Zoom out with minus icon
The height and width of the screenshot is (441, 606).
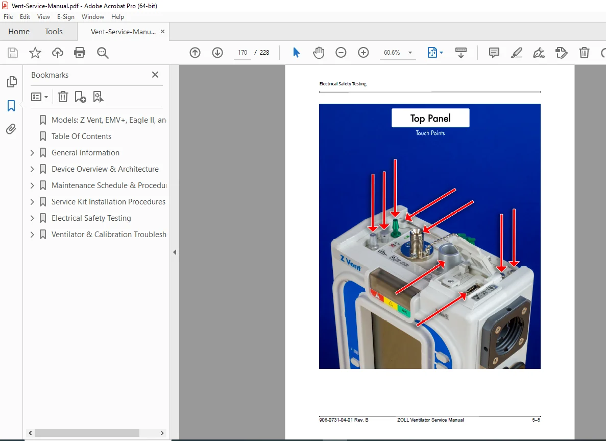(x=341, y=53)
